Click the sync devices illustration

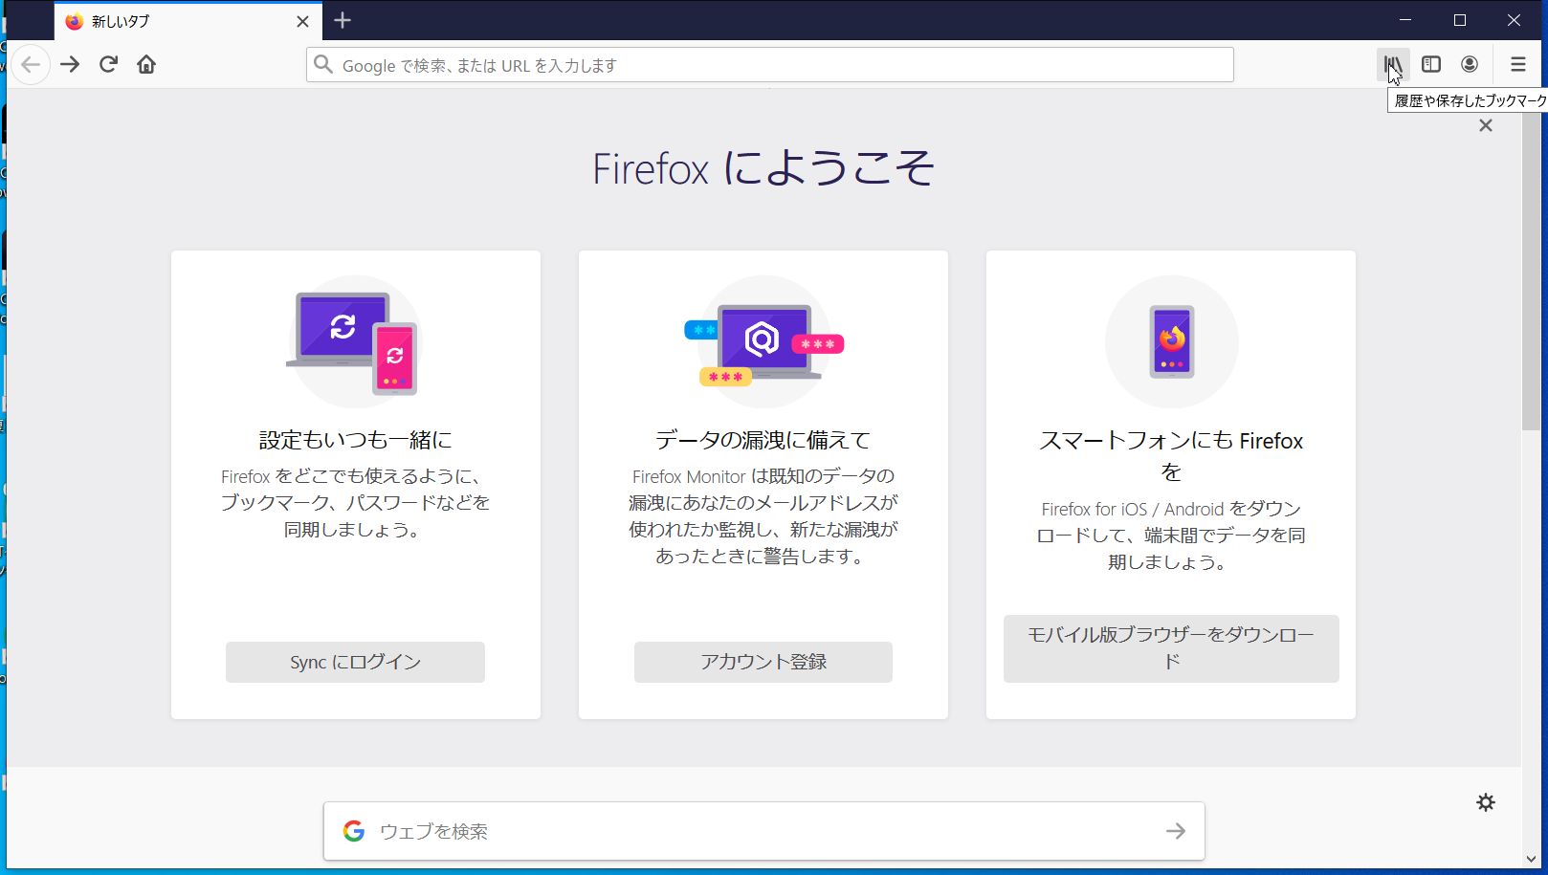point(354,342)
